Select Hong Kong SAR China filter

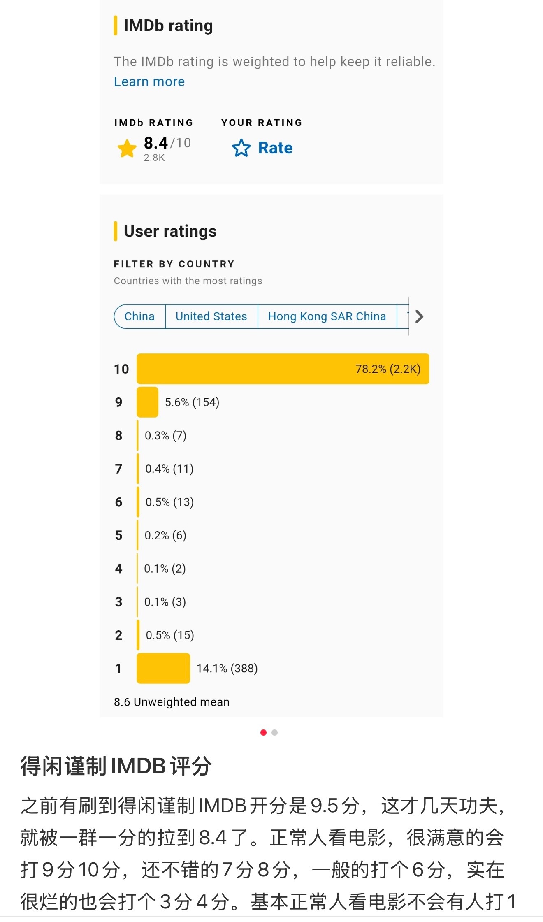pyautogui.click(x=327, y=316)
